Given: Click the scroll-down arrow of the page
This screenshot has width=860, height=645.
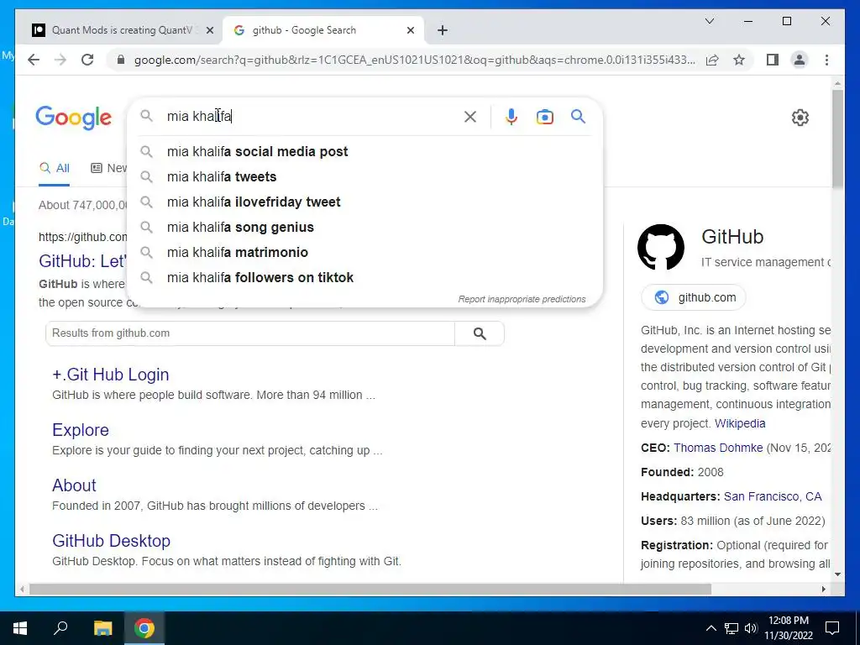Looking at the screenshot, I should [837, 574].
